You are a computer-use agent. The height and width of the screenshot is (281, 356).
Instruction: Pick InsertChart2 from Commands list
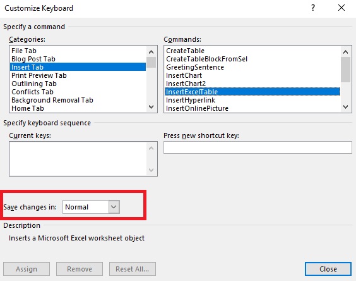(x=252, y=84)
